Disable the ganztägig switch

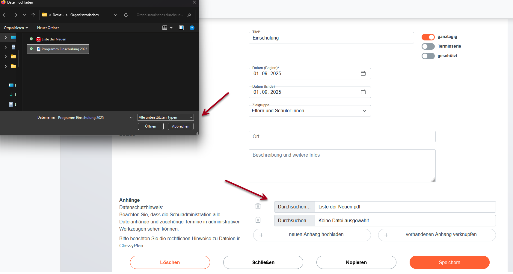pyautogui.click(x=428, y=37)
